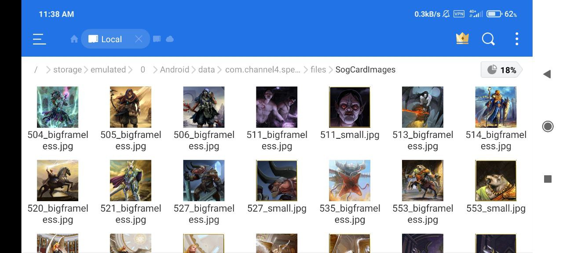Open 521_bigframeless.jpg thumbnail
This screenshot has height=253, width=563.
131,181
